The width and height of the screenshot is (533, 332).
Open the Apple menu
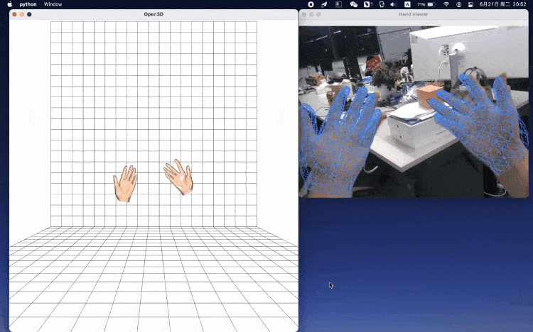point(9,4)
